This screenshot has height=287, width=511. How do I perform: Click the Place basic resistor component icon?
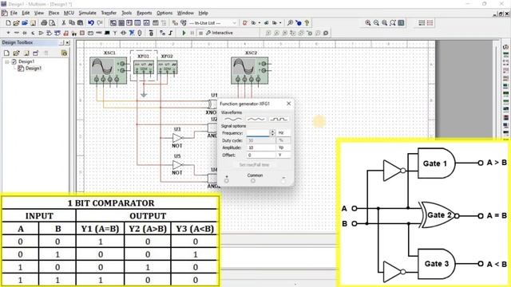[16, 33]
